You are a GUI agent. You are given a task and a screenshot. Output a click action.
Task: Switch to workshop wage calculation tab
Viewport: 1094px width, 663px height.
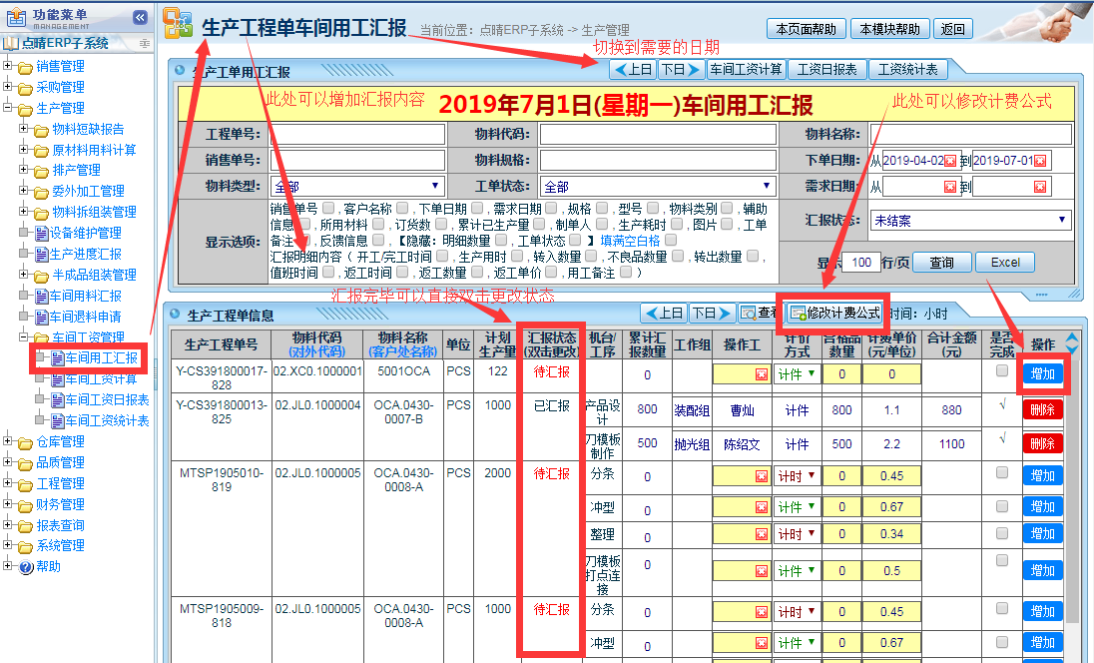tap(746, 69)
